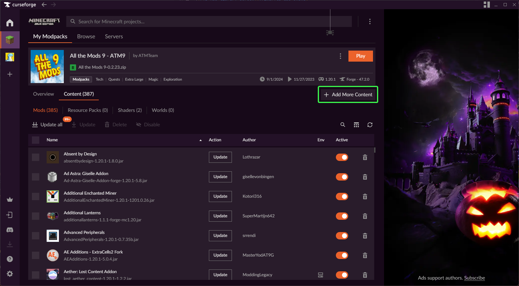
Task: Disable the Absent by Design mod toggle
Action: click(x=342, y=157)
